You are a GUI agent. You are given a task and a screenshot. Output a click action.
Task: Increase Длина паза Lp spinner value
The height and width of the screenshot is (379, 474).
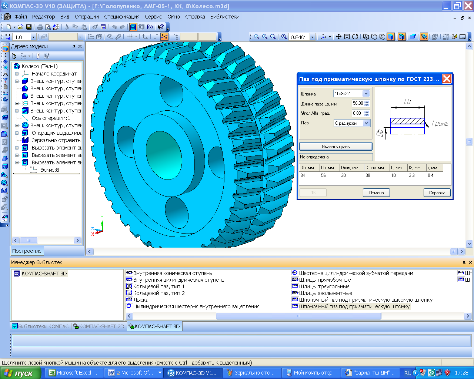coord(367,102)
